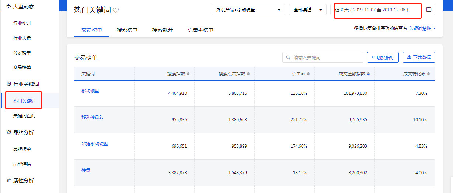The image size is (453, 193).
Task: Click the 切换指标 button
Action: (383, 57)
